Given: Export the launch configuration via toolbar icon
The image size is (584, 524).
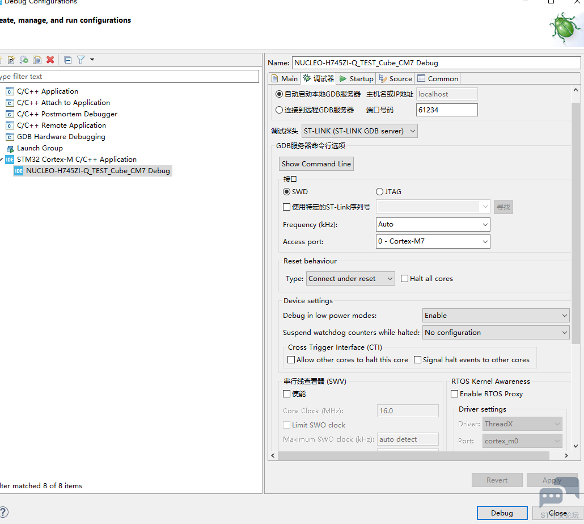Looking at the screenshot, I should pyautogui.click(x=24, y=60).
